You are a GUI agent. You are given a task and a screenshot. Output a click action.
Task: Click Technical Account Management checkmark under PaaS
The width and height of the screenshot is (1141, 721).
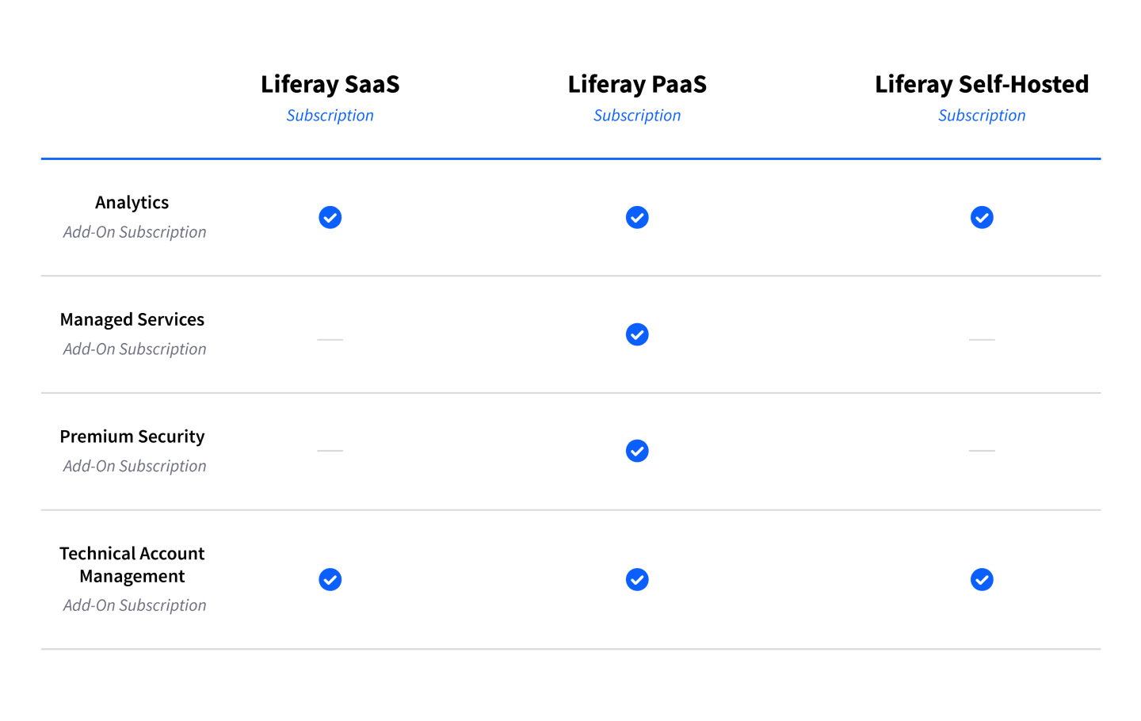tap(637, 580)
